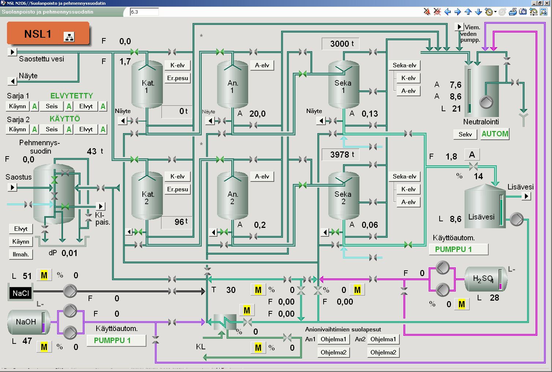Toggle the H2SO4 M mode box
The height and width of the screenshot is (372, 552).
tap(462, 304)
